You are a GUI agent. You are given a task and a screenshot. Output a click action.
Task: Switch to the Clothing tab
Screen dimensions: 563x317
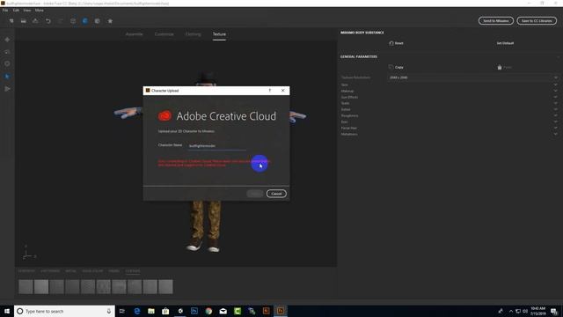pos(194,34)
